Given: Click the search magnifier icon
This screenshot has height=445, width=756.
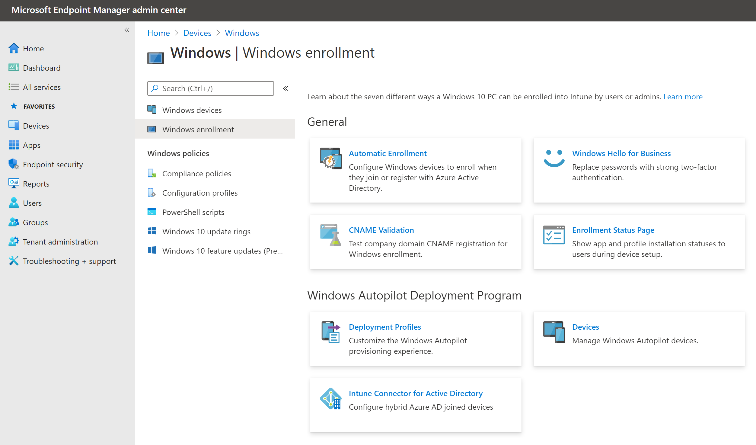Looking at the screenshot, I should pyautogui.click(x=155, y=88).
